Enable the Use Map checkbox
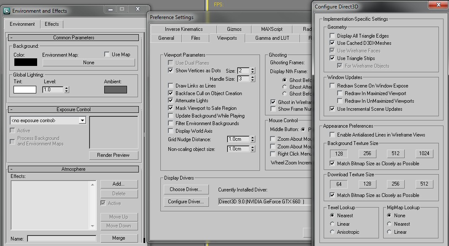Screen dimensions: 449x246 click(x=107, y=54)
